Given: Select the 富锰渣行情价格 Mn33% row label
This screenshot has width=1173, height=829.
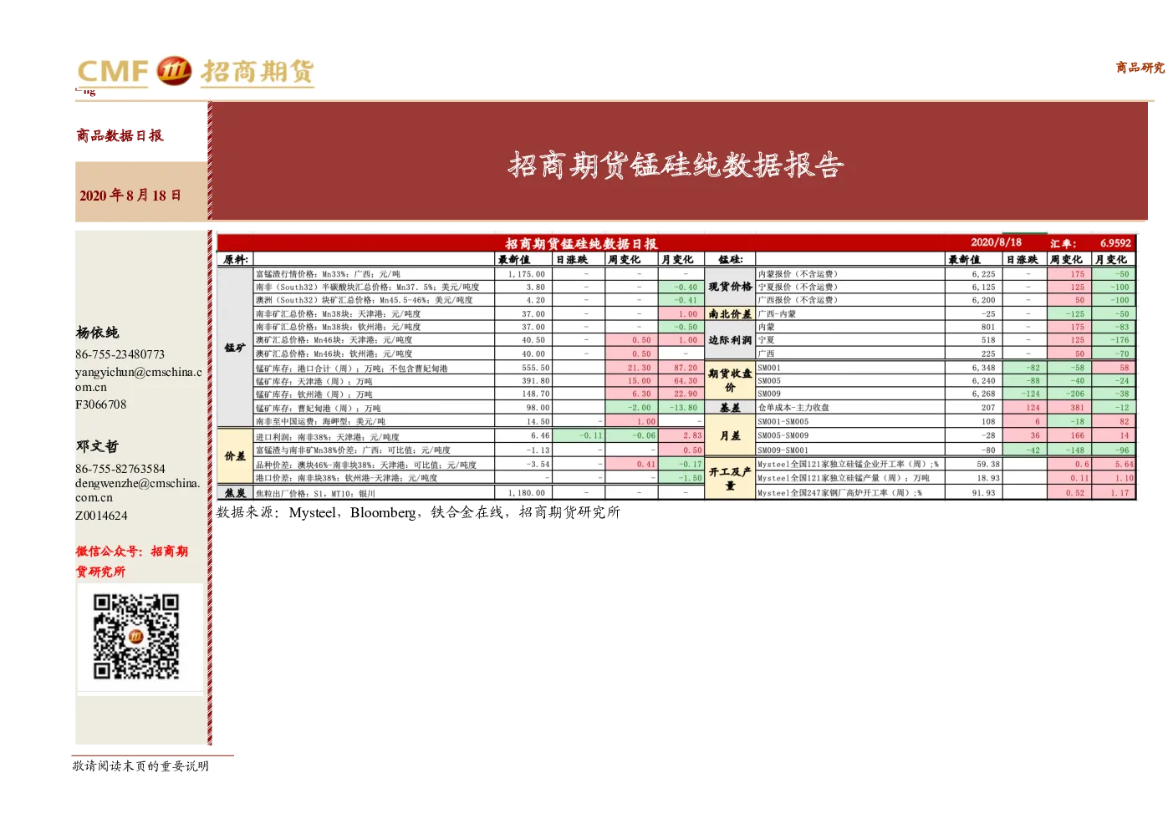Looking at the screenshot, I should coord(328,274).
